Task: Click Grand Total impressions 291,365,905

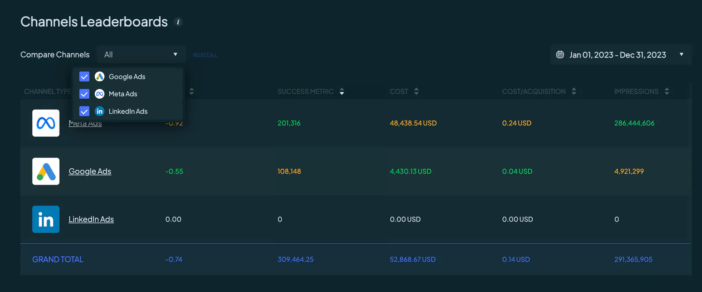Action: pyautogui.click(x=634, y=260)
